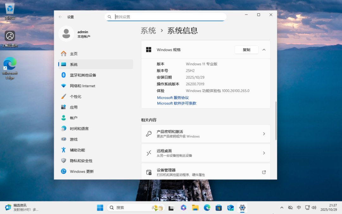342x214 pixels.
Task: Click Settings gear on taskbar
Action: pyautogui.click(x=242, y=207)
